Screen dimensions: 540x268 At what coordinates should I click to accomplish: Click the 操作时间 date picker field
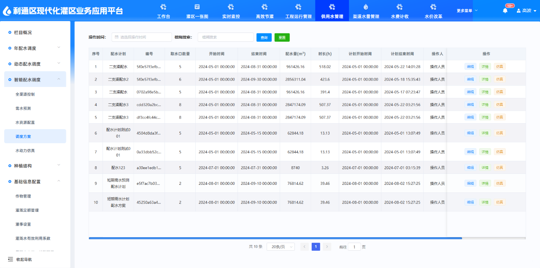click(x=142, y=37)
